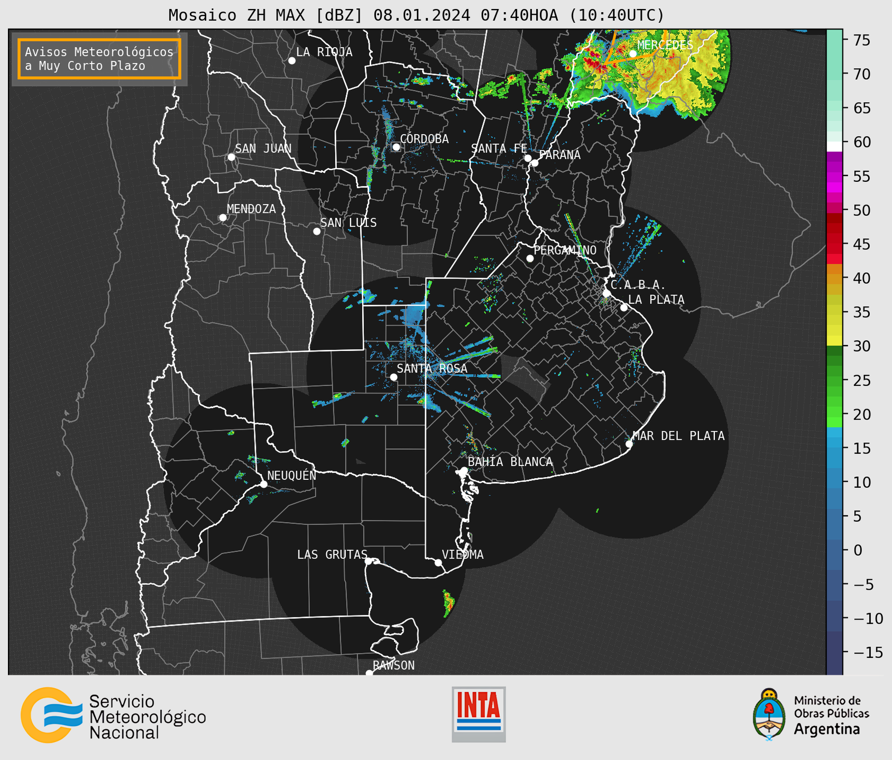892x760 pixels.
Task: Select the PARANÁ city label
Action: coord(559,155)
